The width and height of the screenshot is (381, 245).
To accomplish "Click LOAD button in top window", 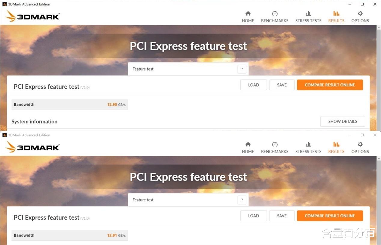I will point(253,85).
